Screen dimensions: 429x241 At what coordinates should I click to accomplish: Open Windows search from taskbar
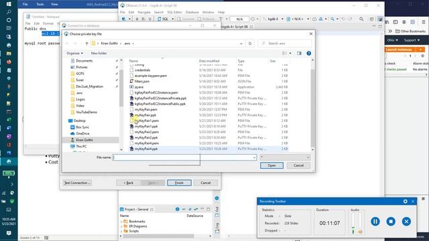[x=9, y=12]
